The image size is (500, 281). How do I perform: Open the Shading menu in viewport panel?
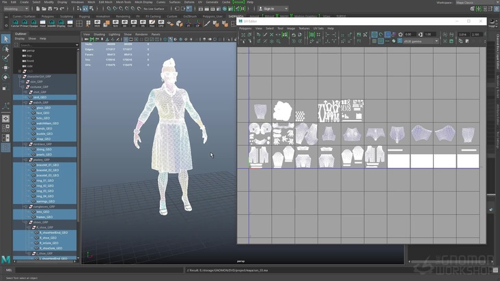click(99, 33)
